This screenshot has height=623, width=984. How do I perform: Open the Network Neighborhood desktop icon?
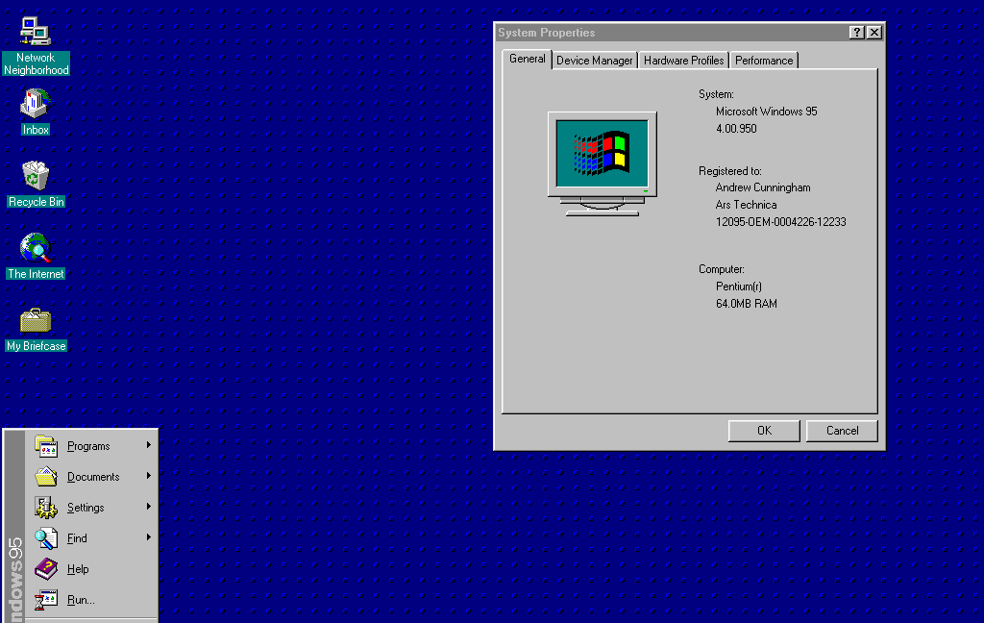click(x=36, y=32)
